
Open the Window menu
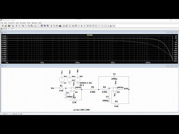click(x=34, y=23)
